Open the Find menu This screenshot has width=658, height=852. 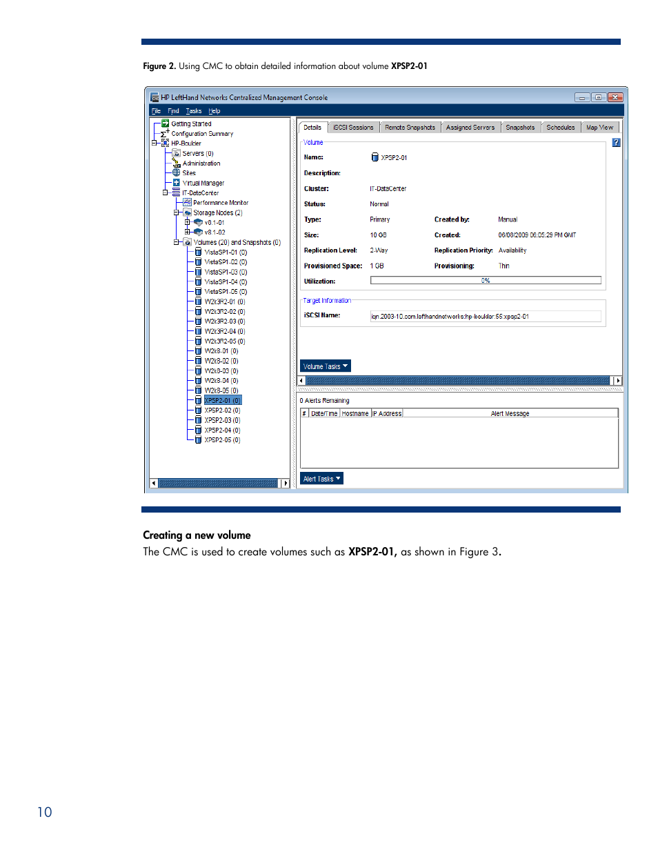point(173,110)
